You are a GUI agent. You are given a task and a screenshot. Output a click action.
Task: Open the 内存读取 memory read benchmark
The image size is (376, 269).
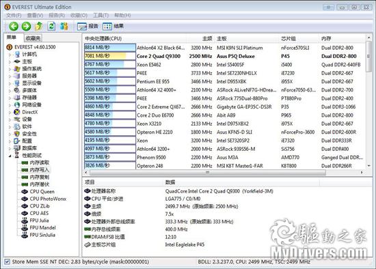(36, 162)
